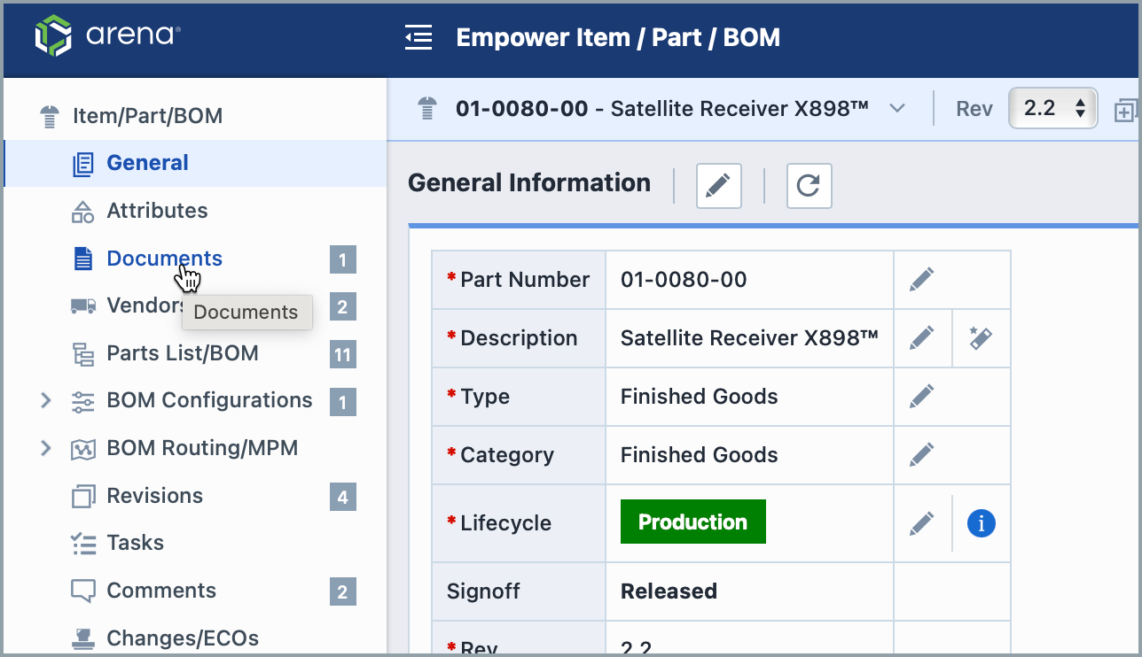
Task: Open the Vendors truck icon
Action: click(x=82, y=305)
